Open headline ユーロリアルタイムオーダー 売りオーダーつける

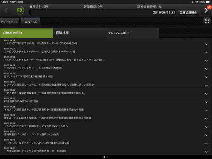point(39,52)
